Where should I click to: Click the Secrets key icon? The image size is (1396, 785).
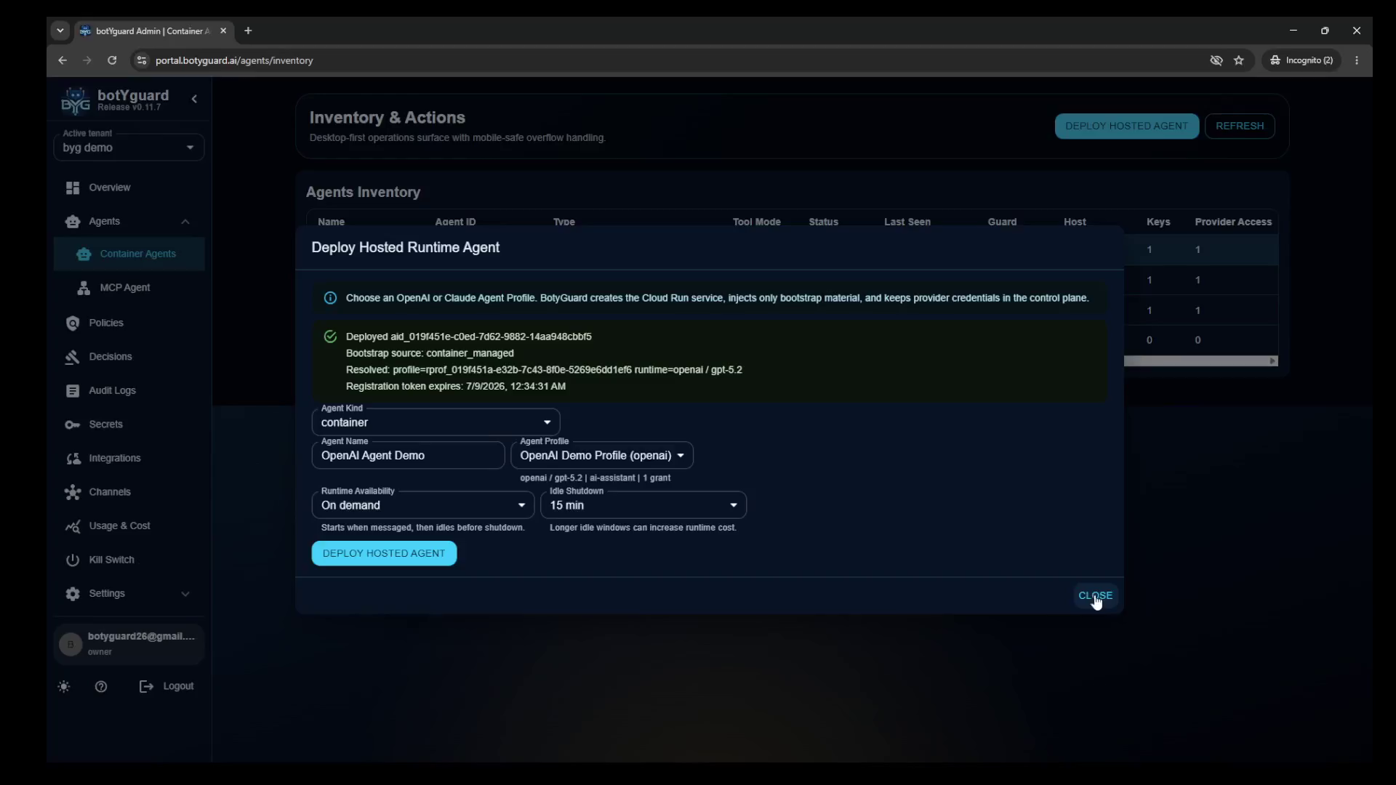(x=73, y=424)
